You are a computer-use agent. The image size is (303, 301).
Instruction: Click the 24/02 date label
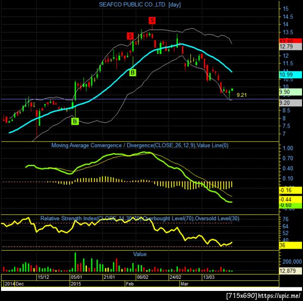[x=175, y=277]
